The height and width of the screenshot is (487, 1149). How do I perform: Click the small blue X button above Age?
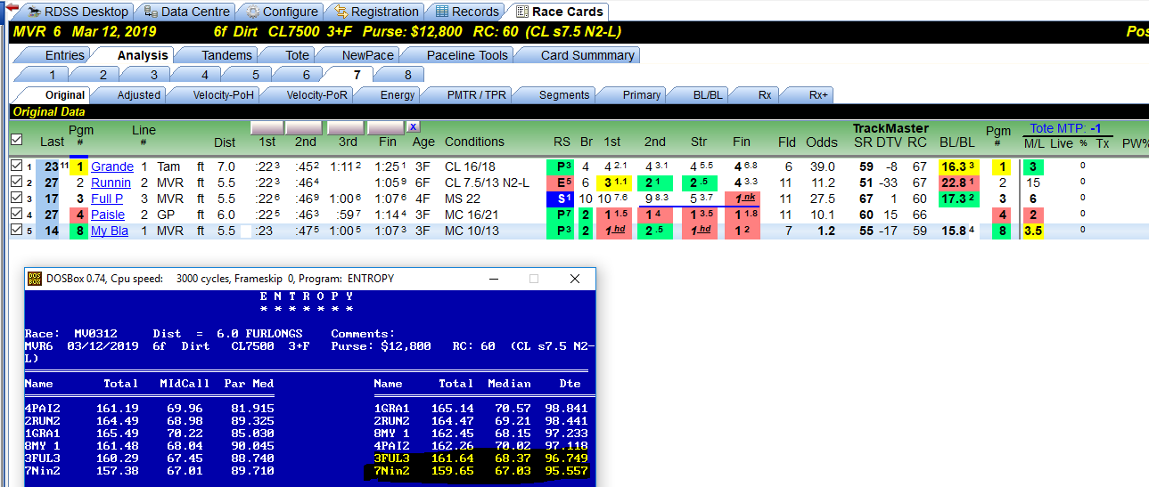coord(414,127)
